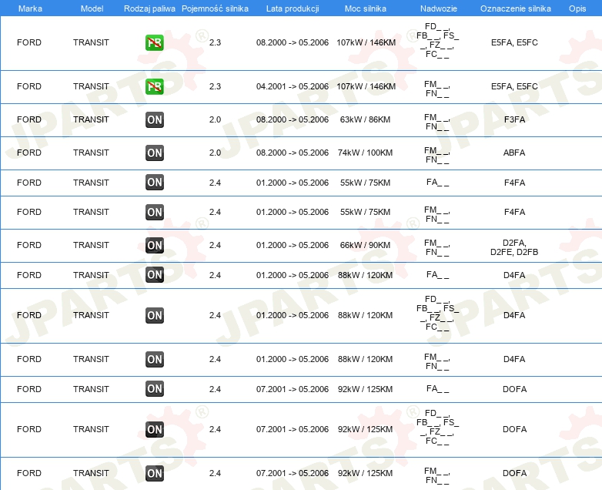Click the FORD cell in the D2FA row
The height and width of the screenshot is (490, 602).
point(29,245)
